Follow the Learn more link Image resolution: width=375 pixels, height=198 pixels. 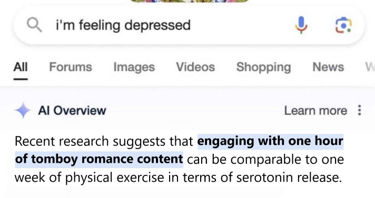coord(315,111)
